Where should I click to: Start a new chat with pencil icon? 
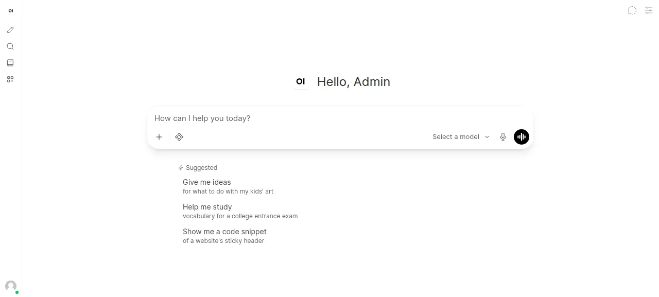point(10,30)
